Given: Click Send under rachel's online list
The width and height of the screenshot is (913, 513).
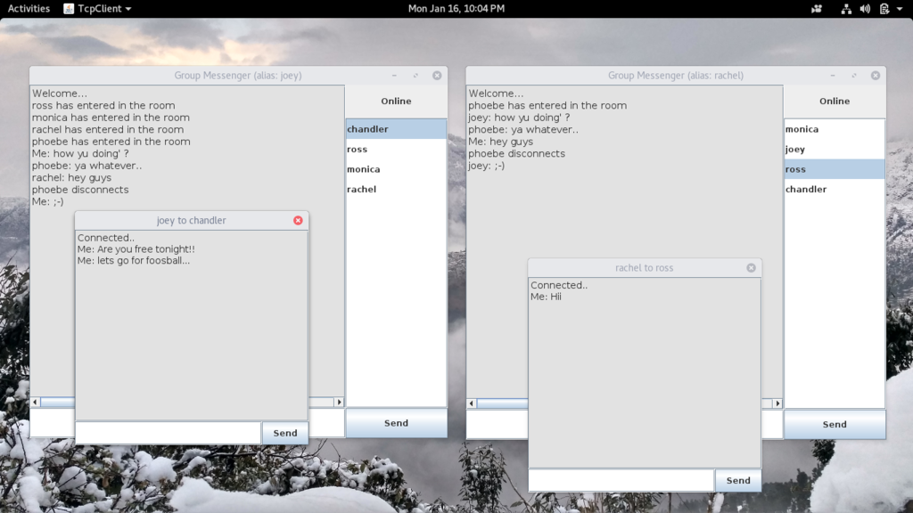Looking at the screenshot, I should [x=835, y=424].
